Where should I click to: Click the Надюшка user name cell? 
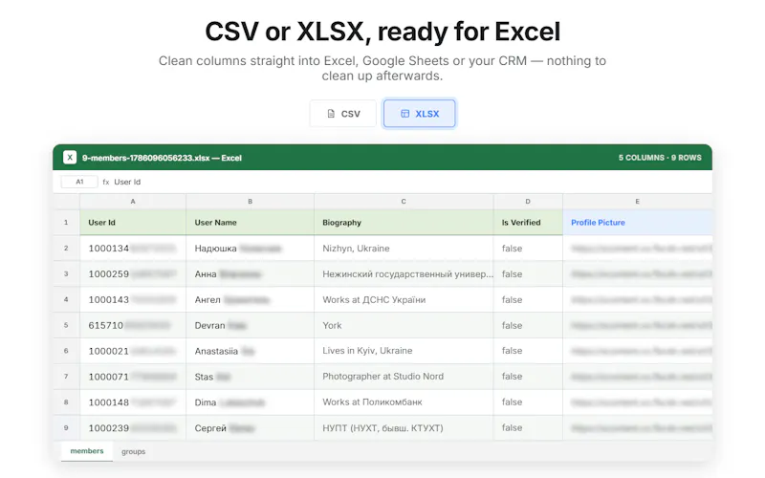(251, 249)
